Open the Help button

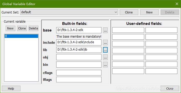[11, 88]
